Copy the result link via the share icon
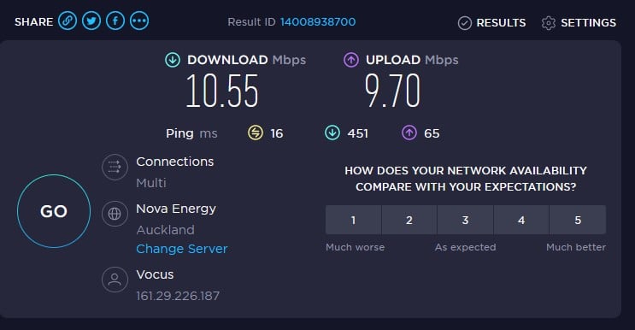Screen dimensions: 635x330 tap(68, 21)
